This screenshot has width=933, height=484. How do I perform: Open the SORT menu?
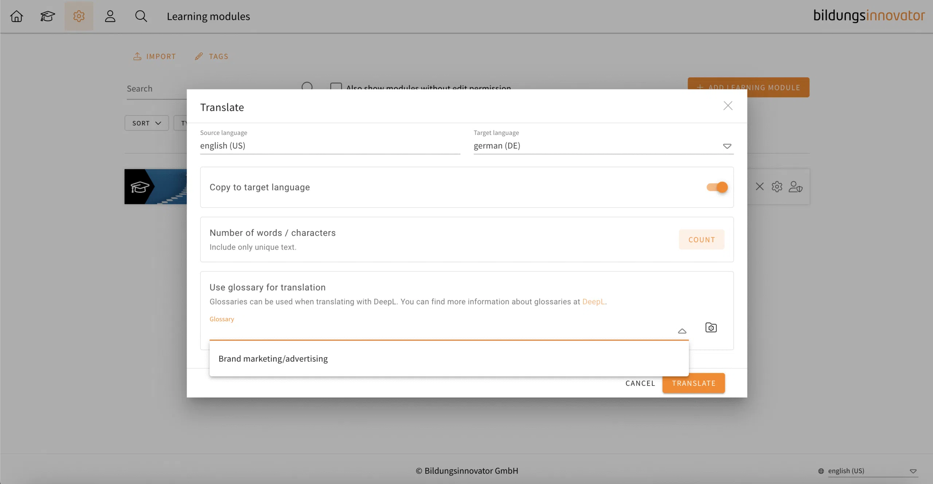pyautogui.click(x=147, y=123)
